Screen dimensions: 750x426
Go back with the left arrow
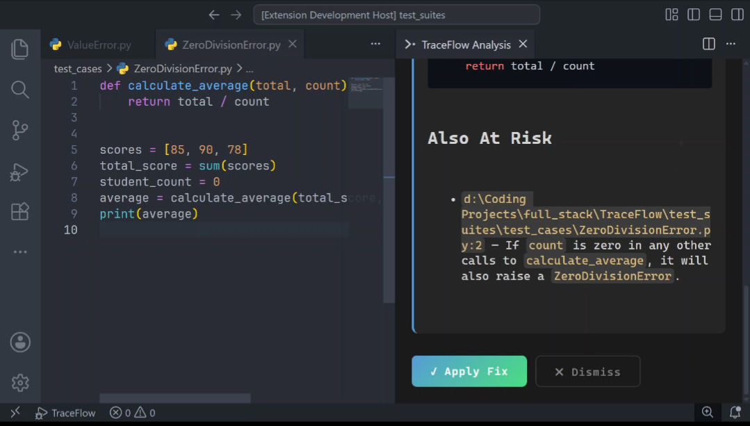click(214, 15)
